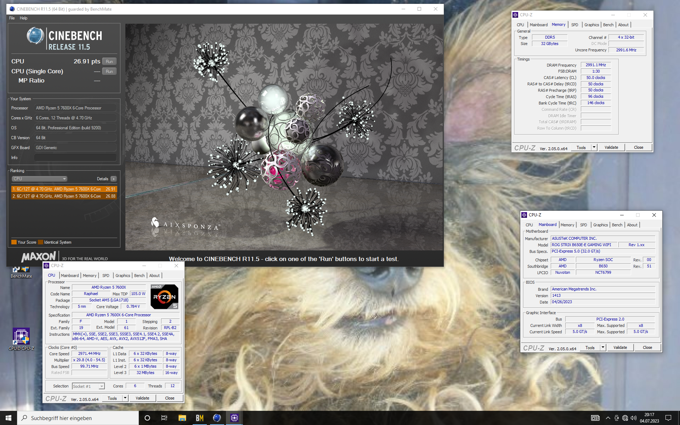
Task: Open the CPUID CPU-Z desktop shortcut
Action: pyautogui.click(x=21, y=339)
